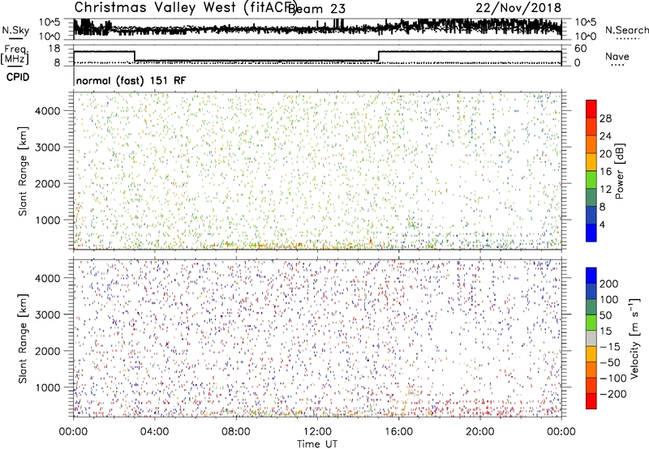The height and width of the screenshot is (449, 649).
Task: Click the 08:00 time tick label
Action: (x=236, y=432)
